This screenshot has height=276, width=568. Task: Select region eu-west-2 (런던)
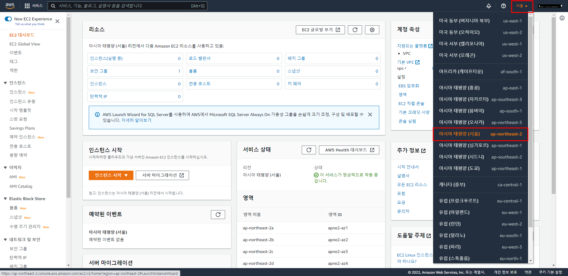pyautogui.click(x=480, y=224)
